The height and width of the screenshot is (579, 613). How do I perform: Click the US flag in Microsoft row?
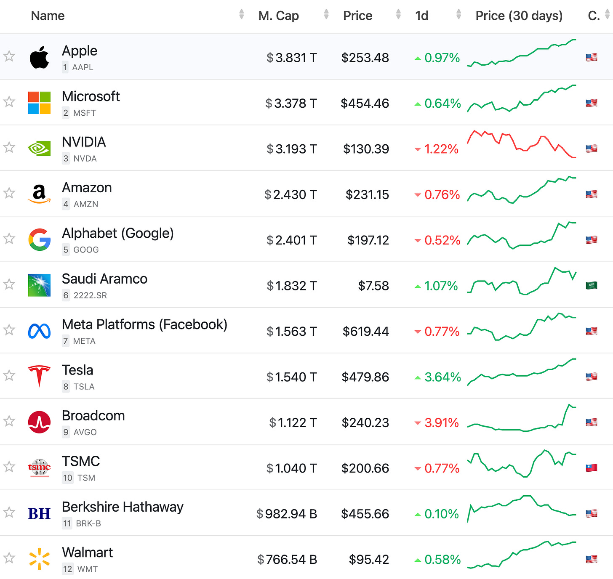592,103
